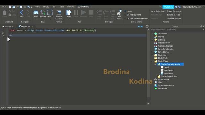
Task: Click the share icon near username
Action: (179, 7)
